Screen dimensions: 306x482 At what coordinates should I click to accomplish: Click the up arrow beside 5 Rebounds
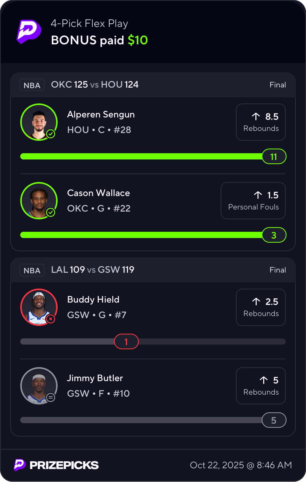[264, 380]
